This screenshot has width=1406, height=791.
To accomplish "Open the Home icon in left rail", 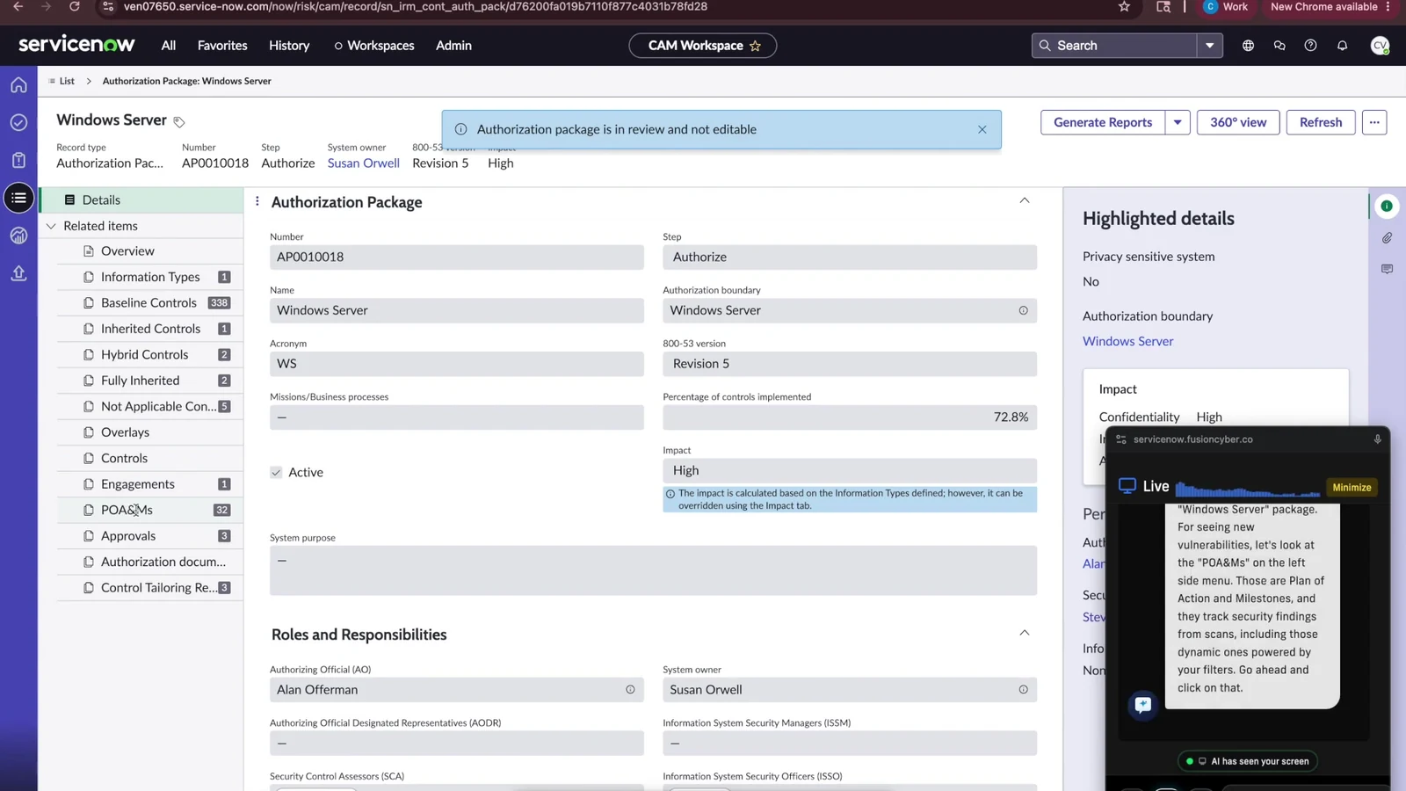I will point(18,85).
